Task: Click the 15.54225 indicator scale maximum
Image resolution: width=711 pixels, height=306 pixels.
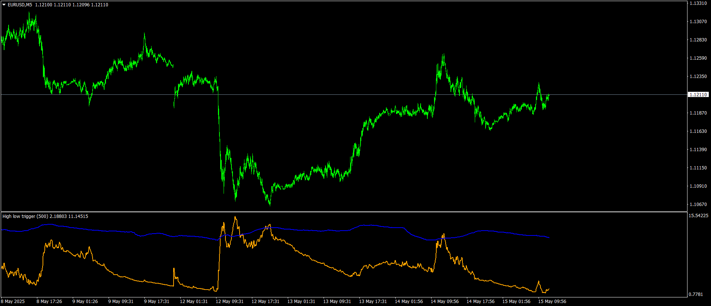Action: click(698, 216)
